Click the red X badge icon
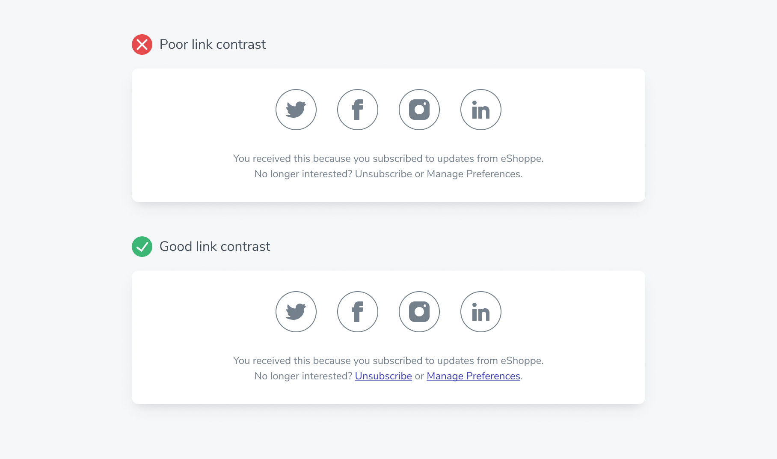Image resolution: width=777 pixels, height=459 pixels. coord(142,44)
